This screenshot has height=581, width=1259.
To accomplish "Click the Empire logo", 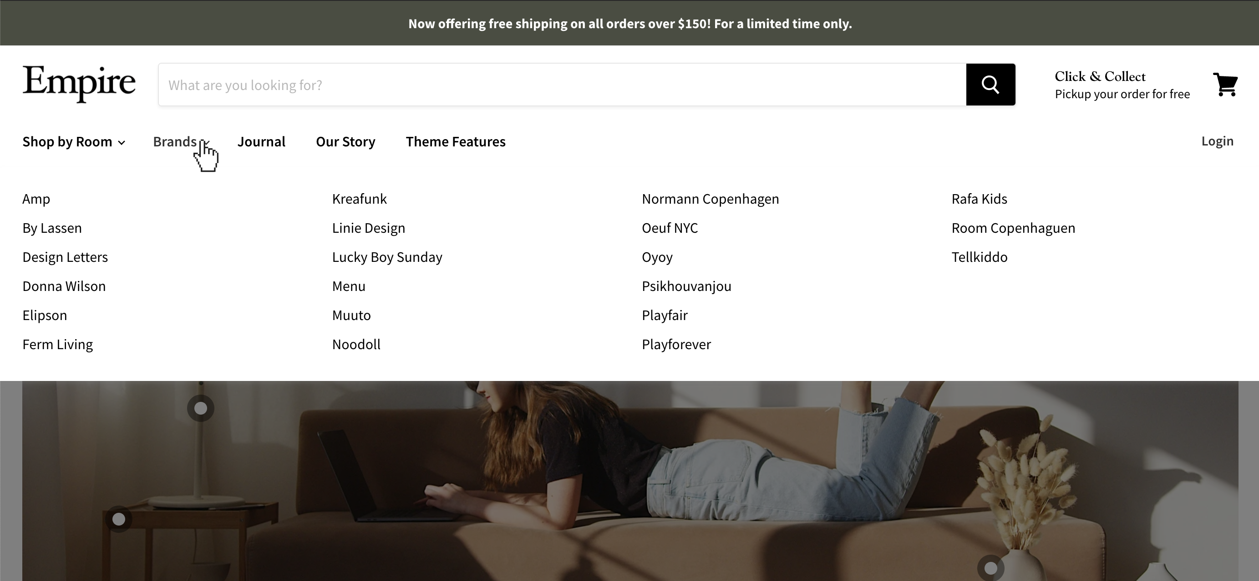I will pos(79,84).
